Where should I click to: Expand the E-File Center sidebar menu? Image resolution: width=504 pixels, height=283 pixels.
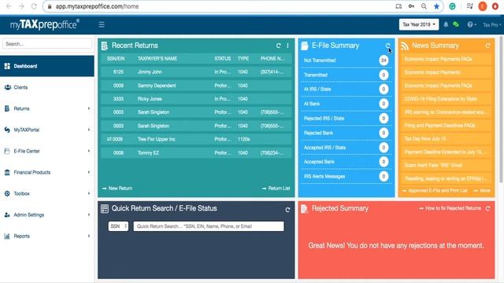47,151
